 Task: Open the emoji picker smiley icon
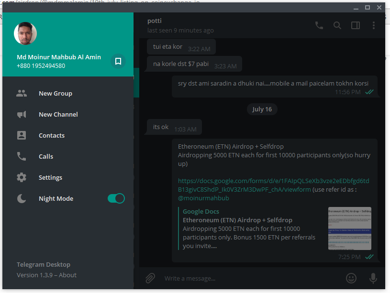tap(351, 278)
